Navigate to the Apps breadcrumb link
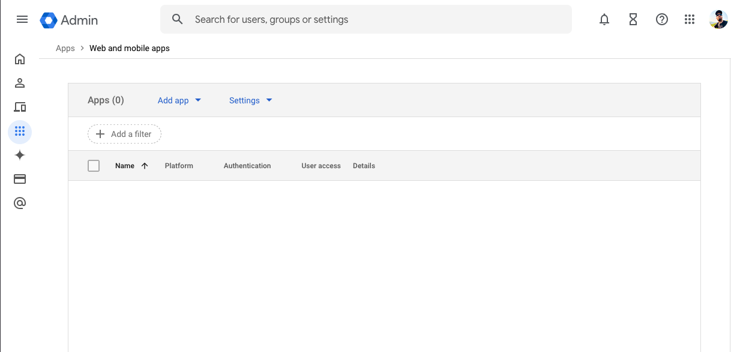This screenshot has height=352, width=731. point(65,48)
